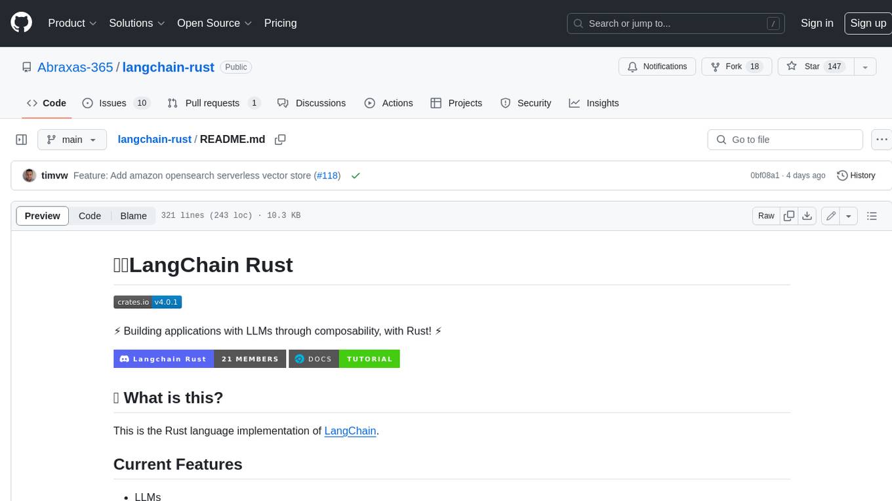This screenshot has height=501, width=892.
Task: Select the Code view
Action: click(x=90, y=216)
